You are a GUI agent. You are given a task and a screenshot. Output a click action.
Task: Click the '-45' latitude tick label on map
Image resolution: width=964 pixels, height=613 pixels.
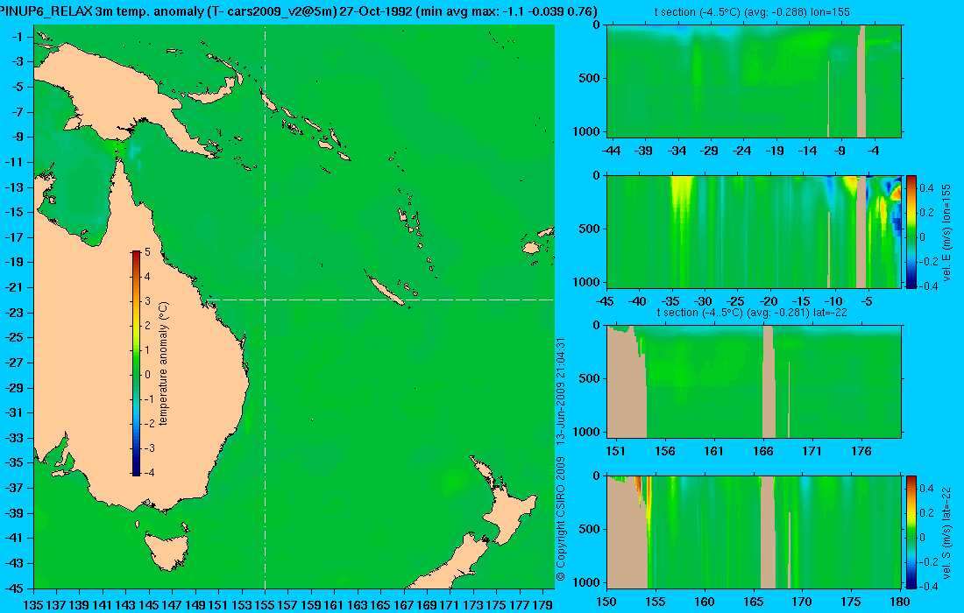coord(15,588)
